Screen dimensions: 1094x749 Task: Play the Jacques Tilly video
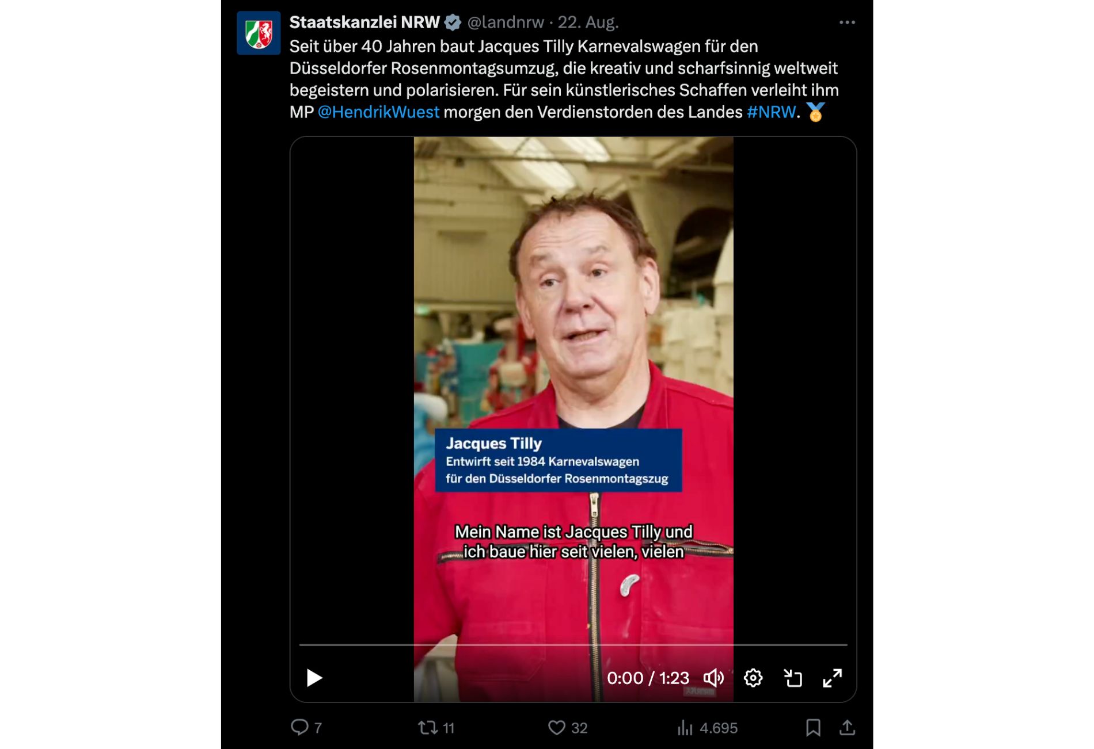click(x=314, y=678)
